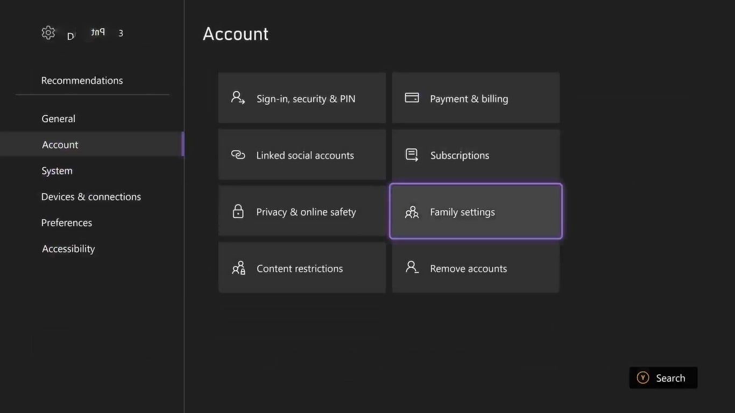
Task: Open Accessibility settings category
Action: (68, 249)
